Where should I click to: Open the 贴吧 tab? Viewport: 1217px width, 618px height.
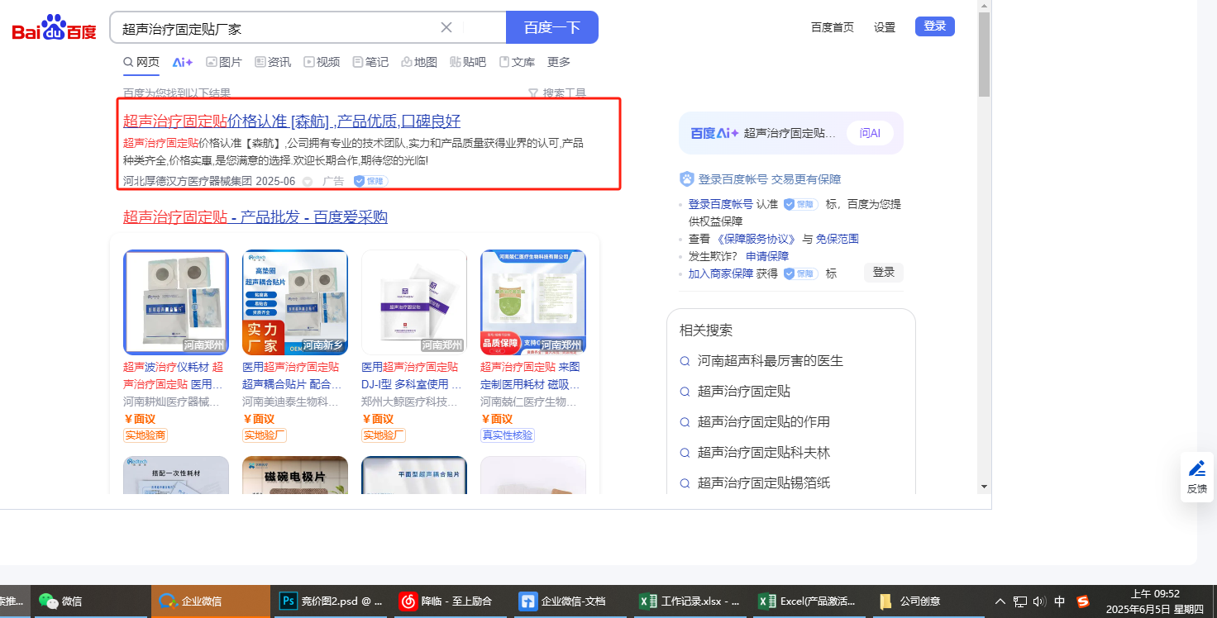pos(468,62)
